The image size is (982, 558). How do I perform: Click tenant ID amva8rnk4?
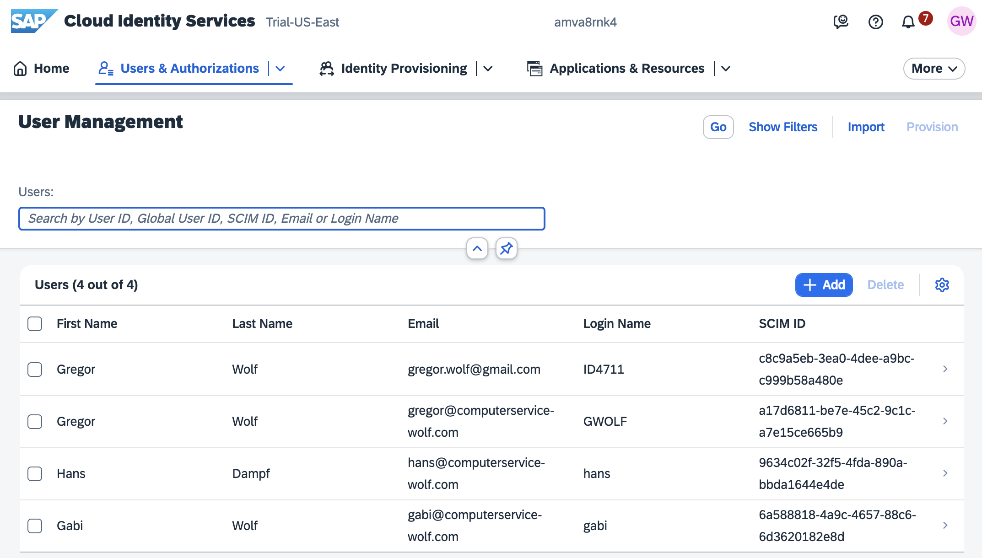585,22
